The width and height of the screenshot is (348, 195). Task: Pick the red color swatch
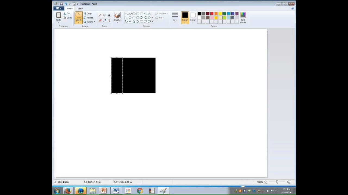(212, 14)
